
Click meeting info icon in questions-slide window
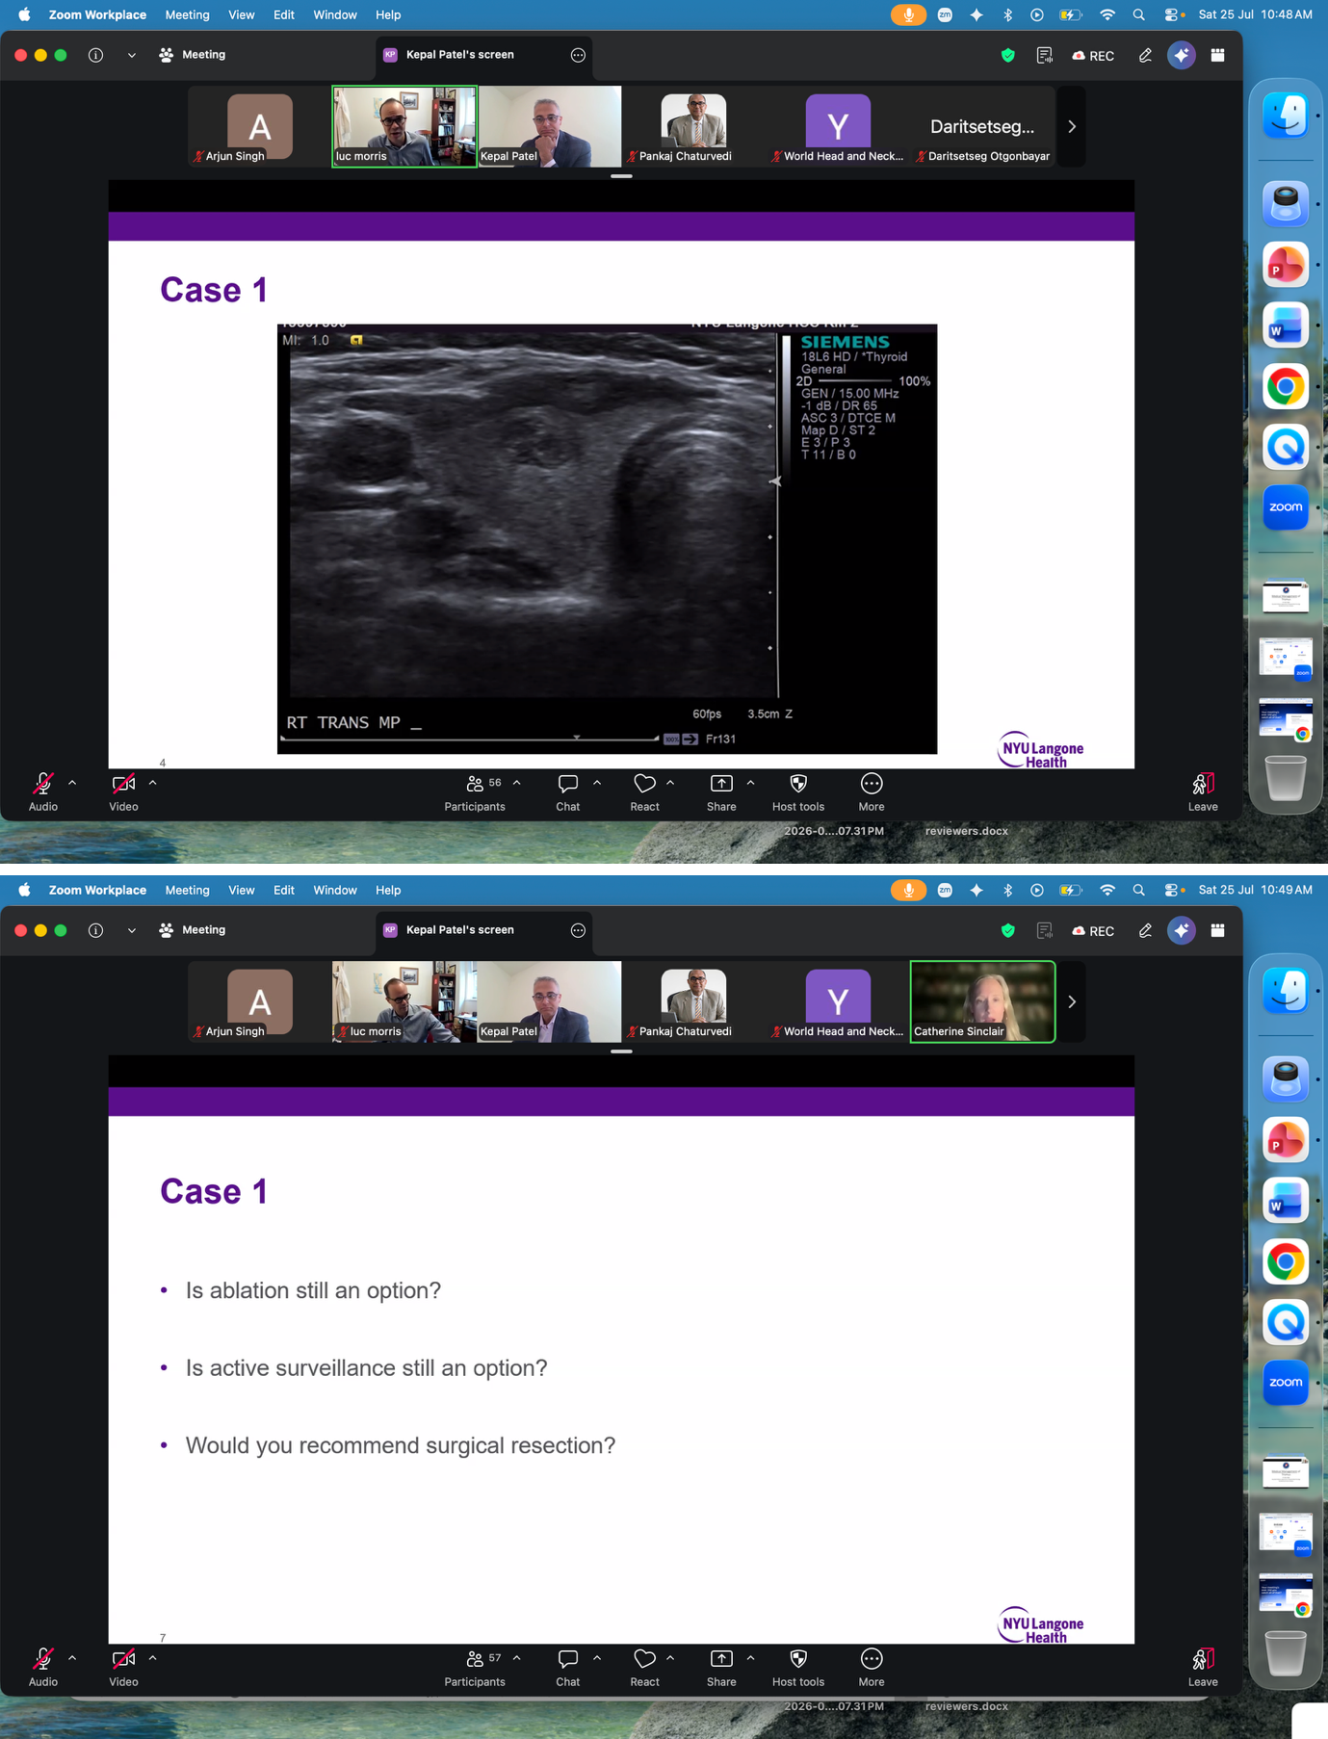(95, 930)
